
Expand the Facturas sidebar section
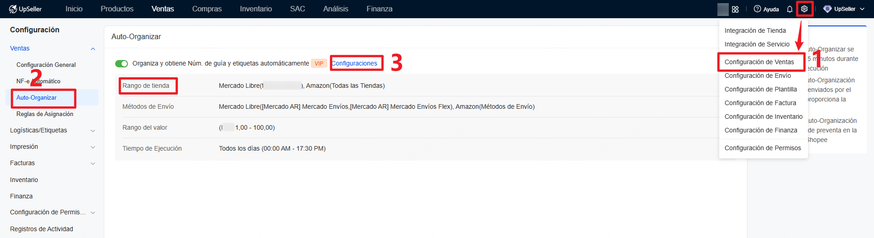click(93, 163)
